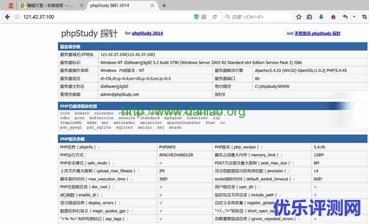Viewport: 369px width, 224px height.
Task: Click the display_errors green check mark
Action: 161,203
